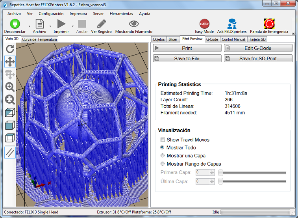Click the Print button

pyautogui.click(x=187, y=48)
